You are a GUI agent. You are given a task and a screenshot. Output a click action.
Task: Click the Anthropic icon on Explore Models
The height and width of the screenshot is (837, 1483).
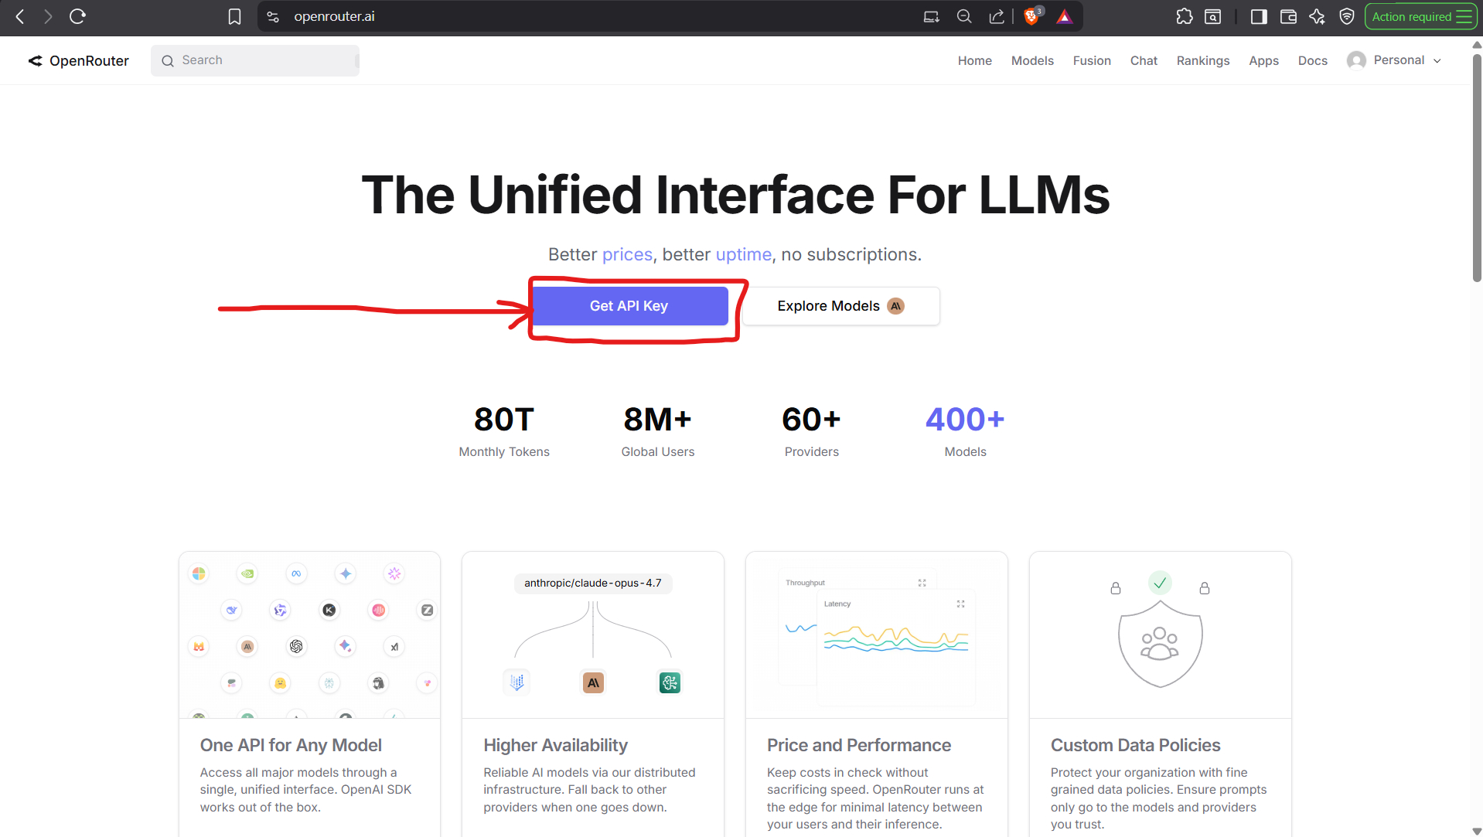[x=895, y=306]
